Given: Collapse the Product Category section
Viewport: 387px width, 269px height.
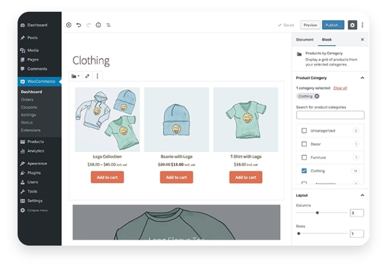Looking at the screenshot, I should 362,78.
